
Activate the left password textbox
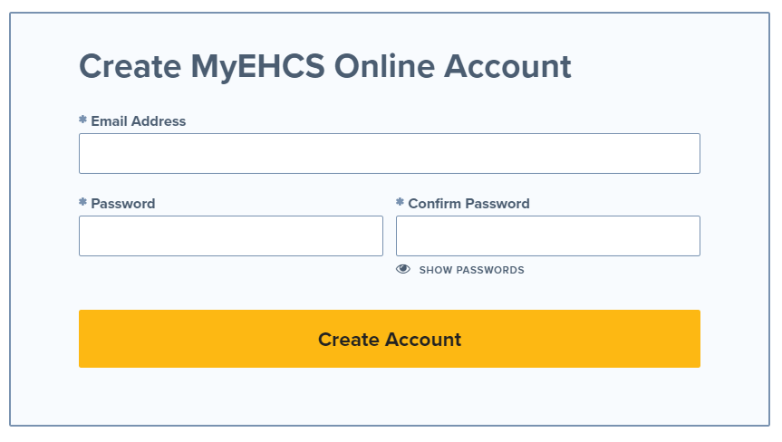pyautogui.click(x=231, y=235)
